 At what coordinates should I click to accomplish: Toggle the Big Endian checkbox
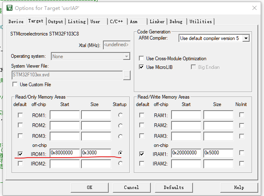click(x=193, y=67)
